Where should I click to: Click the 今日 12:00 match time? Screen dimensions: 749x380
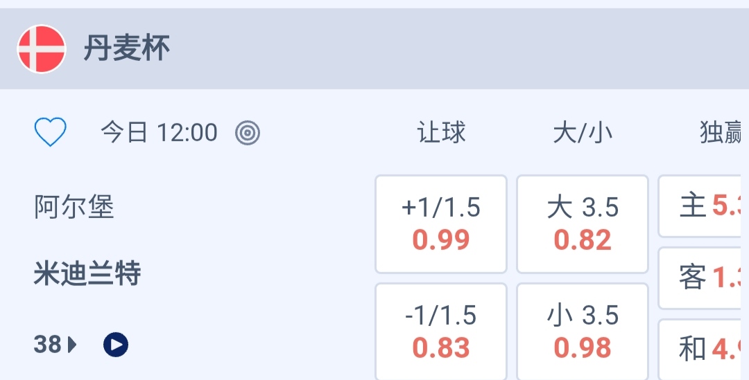click(159, 132)
